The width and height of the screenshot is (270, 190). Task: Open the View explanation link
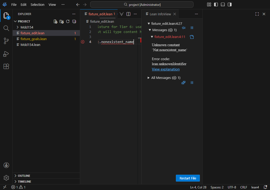166,69
